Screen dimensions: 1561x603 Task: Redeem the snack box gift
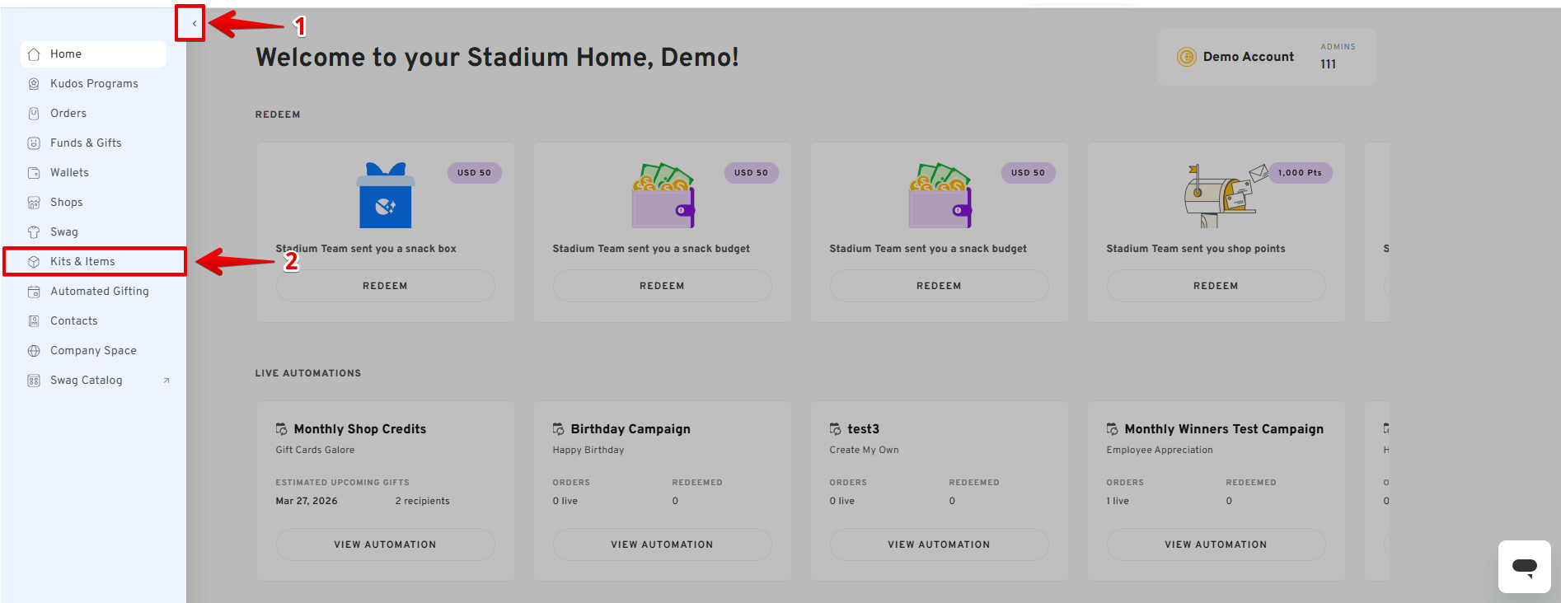(385, 286)
